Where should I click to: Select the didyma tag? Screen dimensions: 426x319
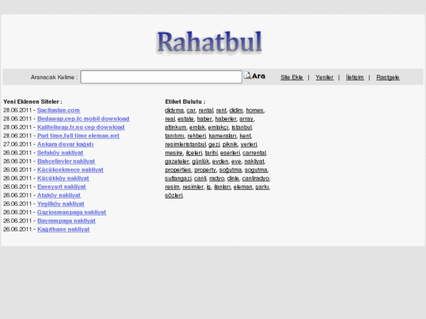click(x=174, y=110)
